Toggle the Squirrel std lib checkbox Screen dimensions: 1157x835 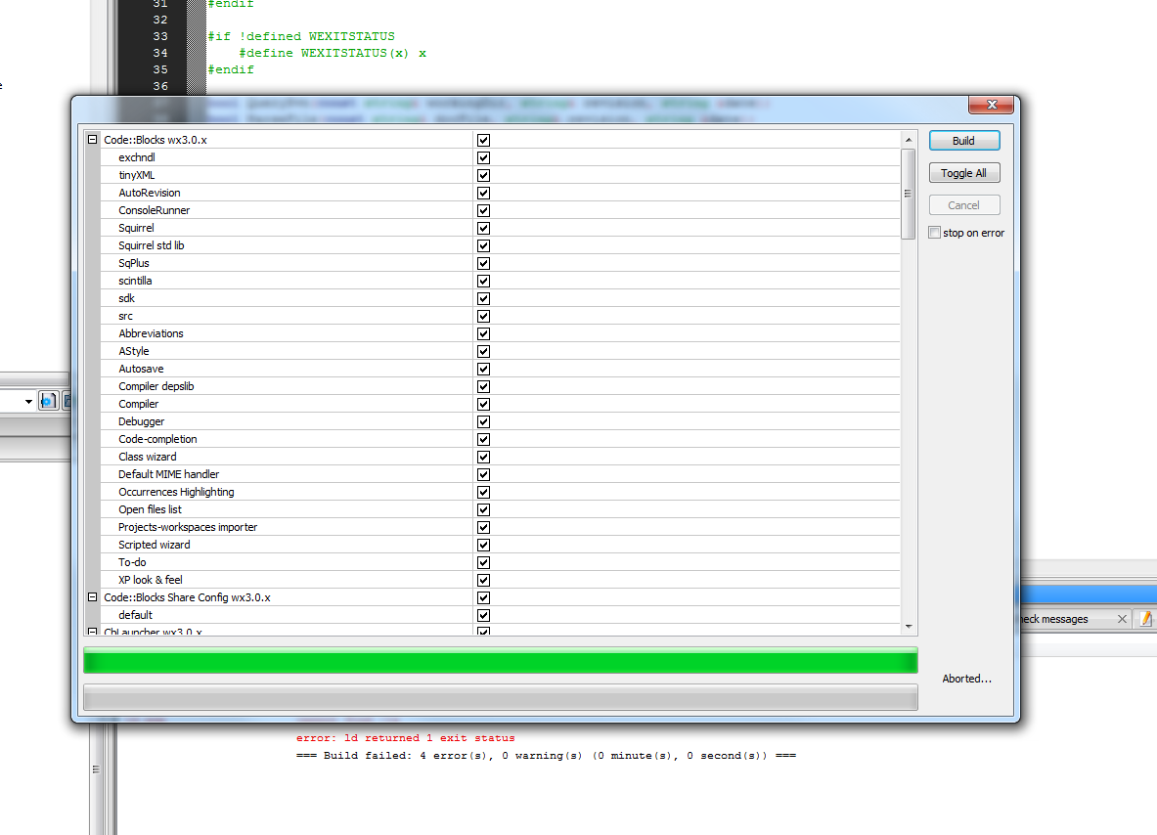pos(483,245)
